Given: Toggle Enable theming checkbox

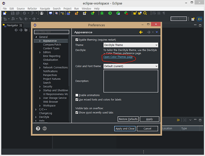Looking at the screenshot, I should tap(77, 40).
